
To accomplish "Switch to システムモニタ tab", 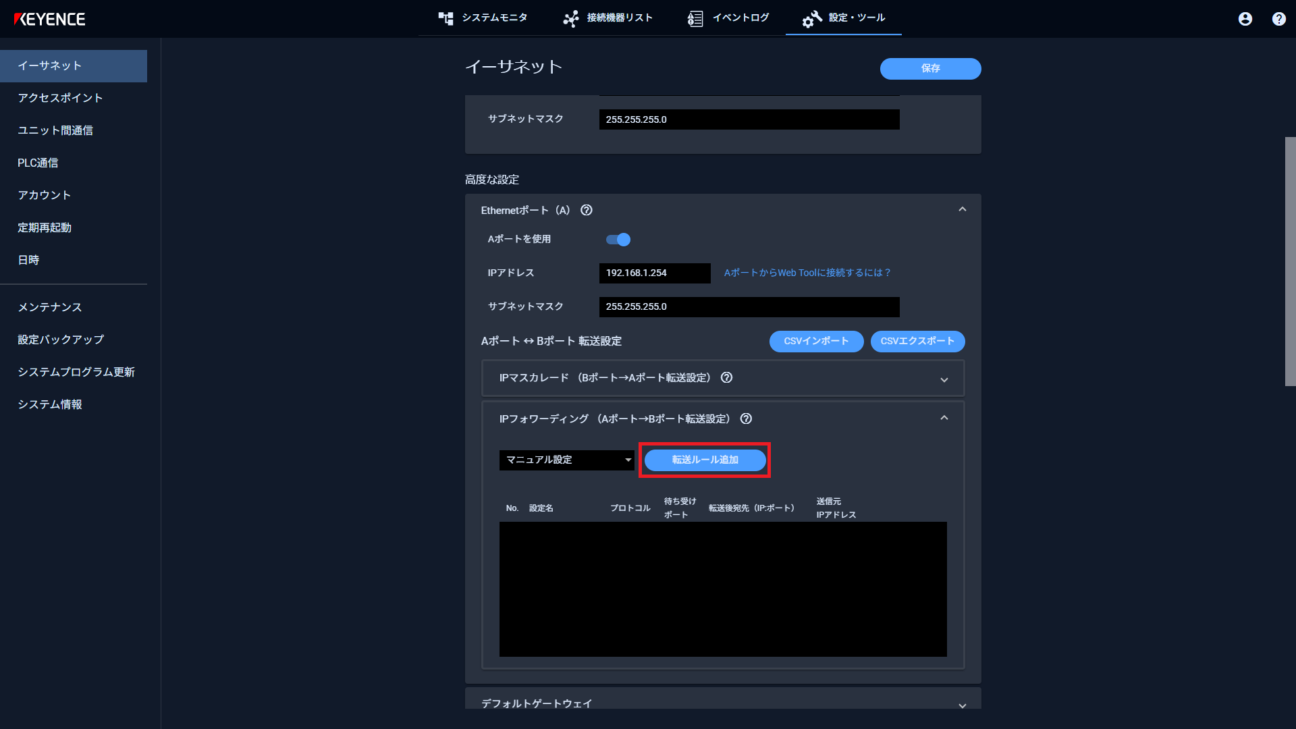I will point(483,18).
